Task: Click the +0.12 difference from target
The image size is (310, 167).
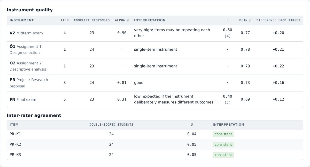Action: click(278, 99)
